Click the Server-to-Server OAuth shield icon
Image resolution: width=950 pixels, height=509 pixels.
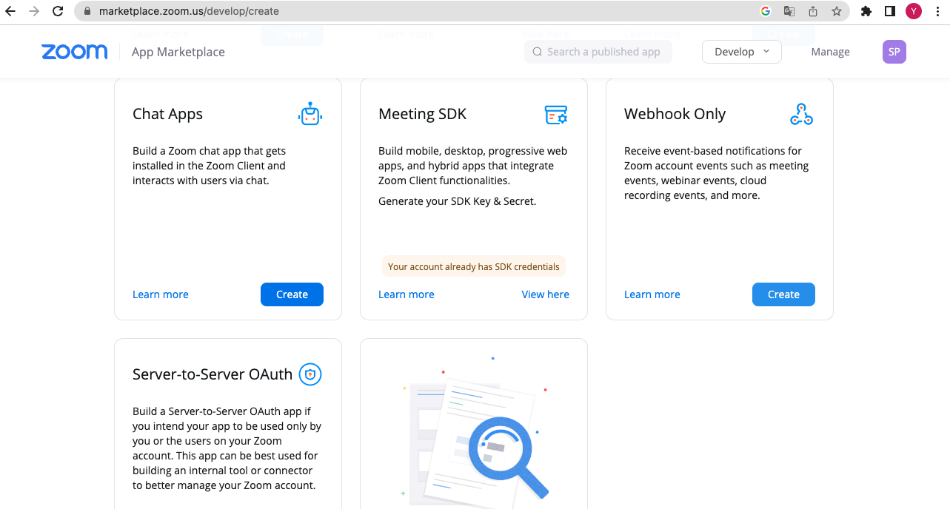310,374
